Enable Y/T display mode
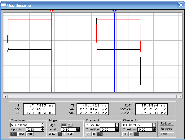Viewport: 185px width, 140px height. point(14,134)
